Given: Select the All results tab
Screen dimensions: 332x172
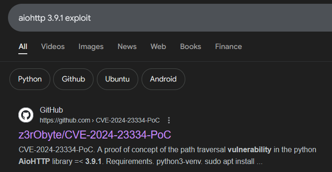Looking at the screenshot, I should [x=23, y=47].
